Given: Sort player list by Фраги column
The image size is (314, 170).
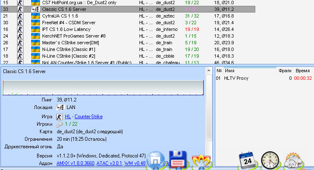Looking at the screenshot, I should point(284,71).
